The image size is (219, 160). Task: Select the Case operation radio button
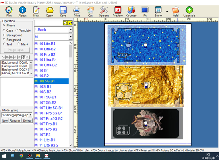[4, 30]
